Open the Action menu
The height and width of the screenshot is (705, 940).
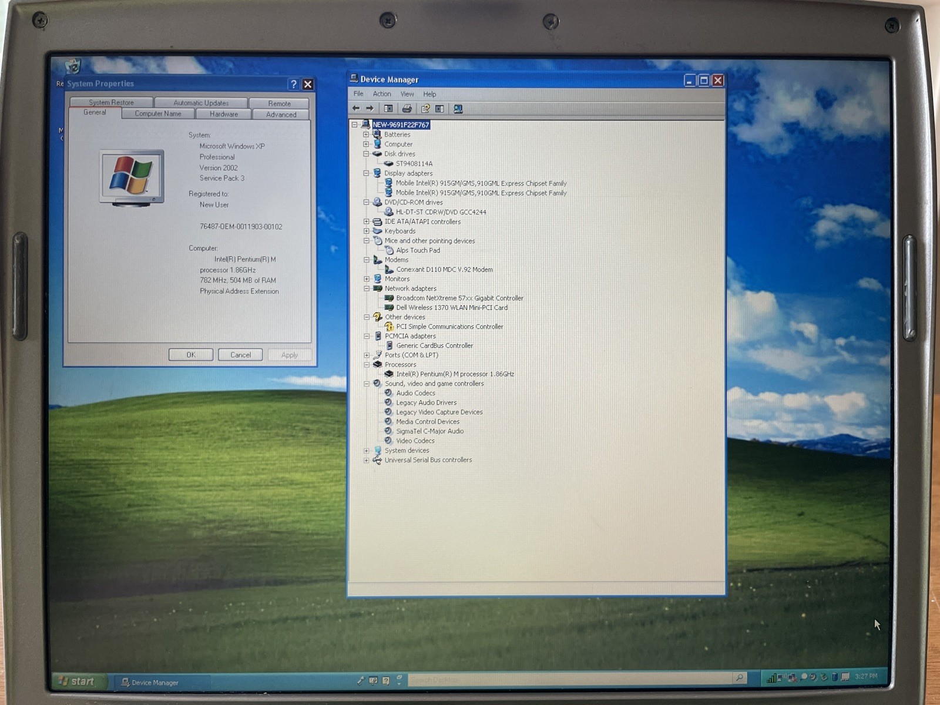[x=382, y=94]
